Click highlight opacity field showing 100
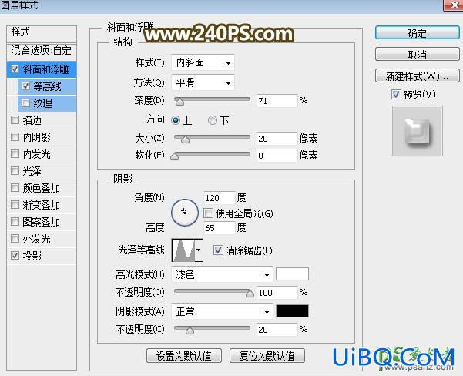 tap(277, 293)
